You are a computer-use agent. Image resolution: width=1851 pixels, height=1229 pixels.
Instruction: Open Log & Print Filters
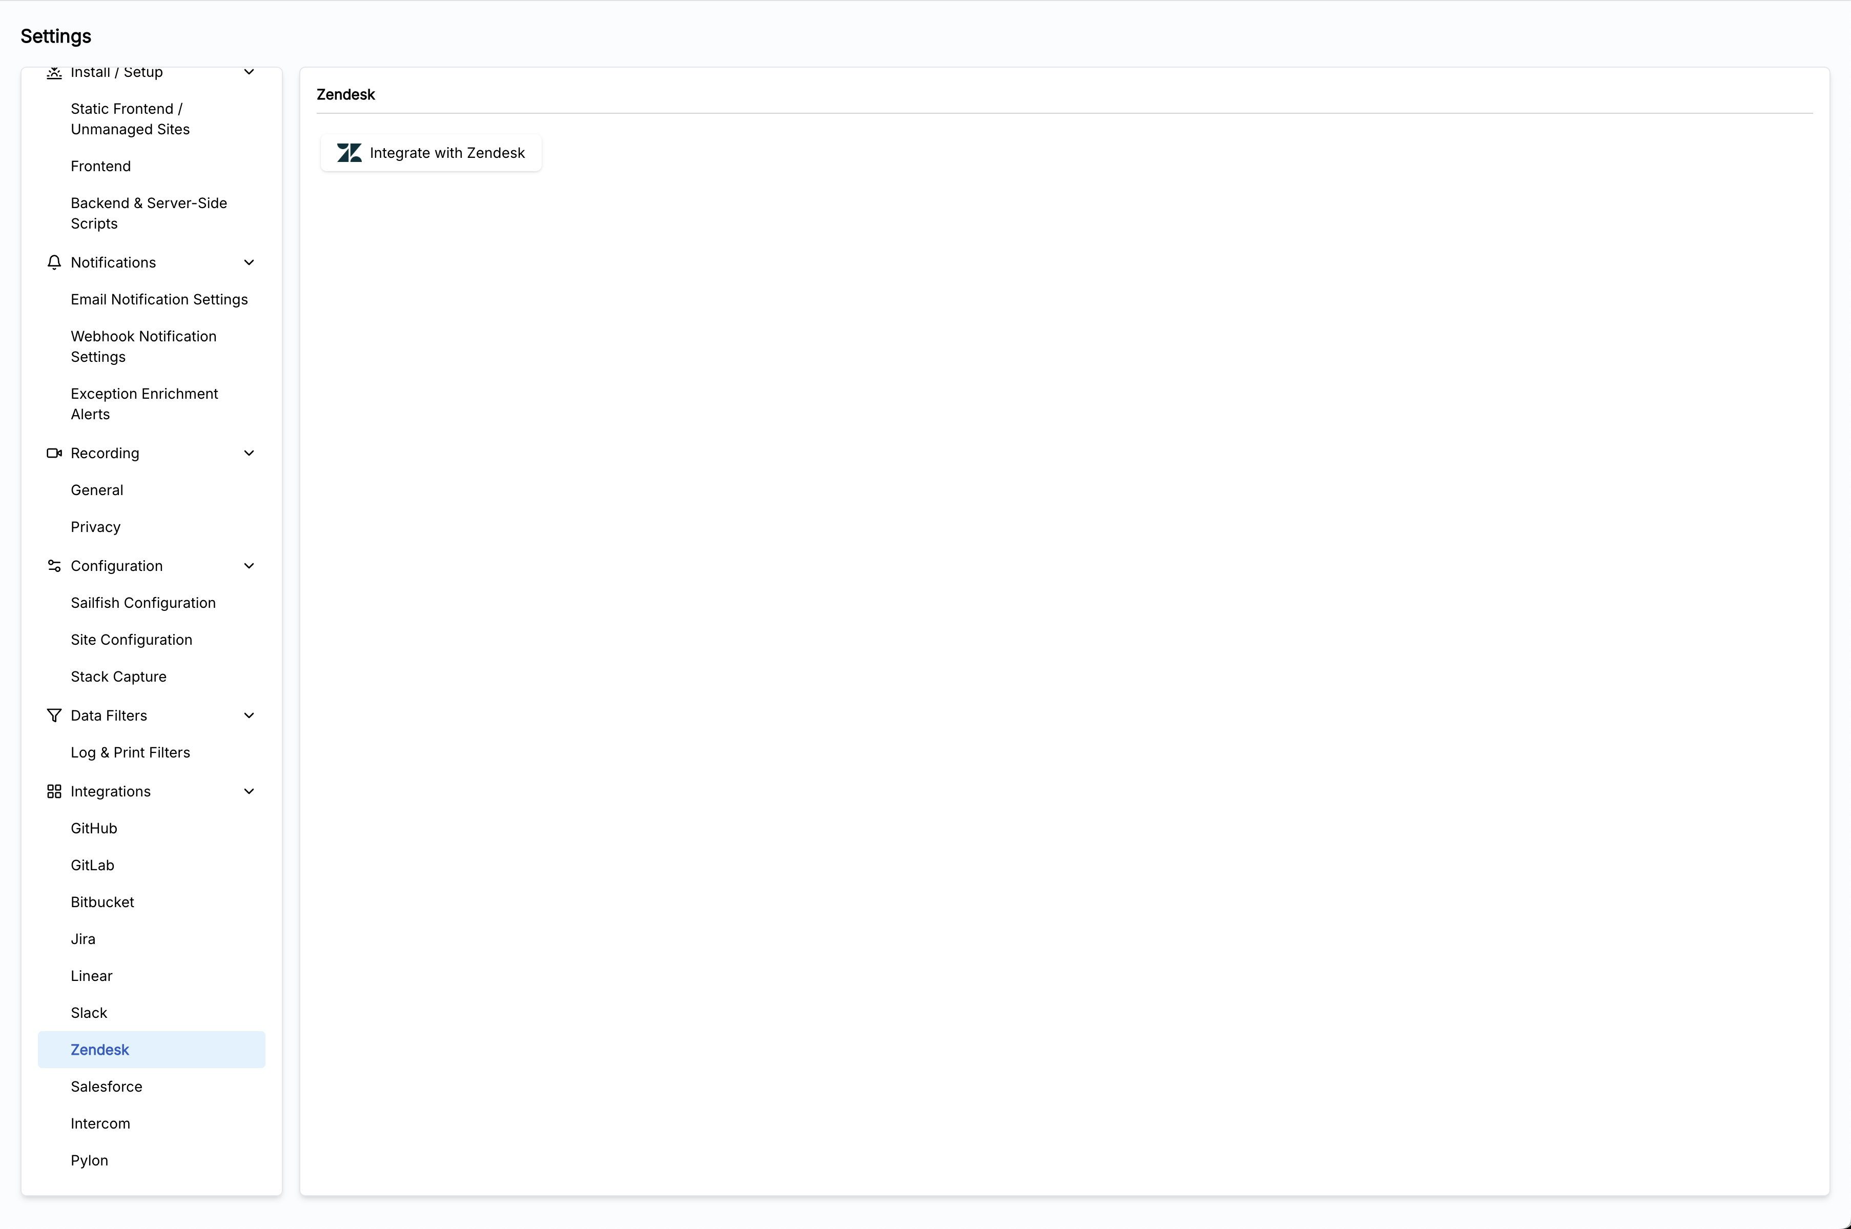151,752
